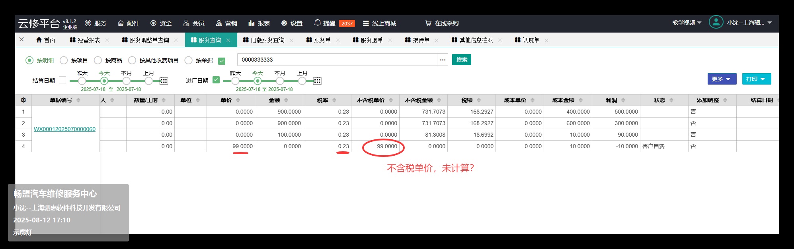Open calendar picker for 结算日期
Screen dimensions: 794x249
164,81
